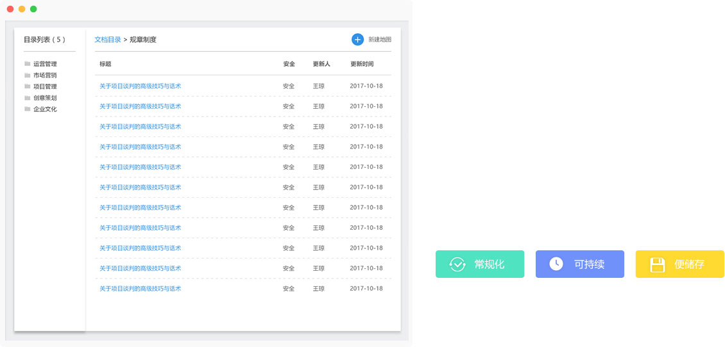Screen dimensions: 725x347
Task: Click the folder icon next to 企业文化
Action: (x=28, y=109)
